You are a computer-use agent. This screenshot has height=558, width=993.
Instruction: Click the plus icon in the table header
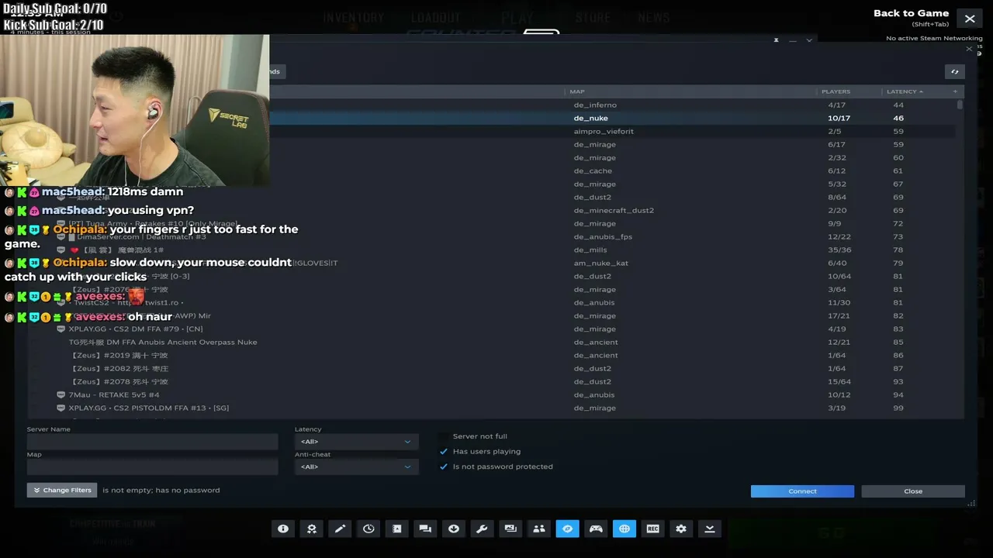click(x=955, y=91)
